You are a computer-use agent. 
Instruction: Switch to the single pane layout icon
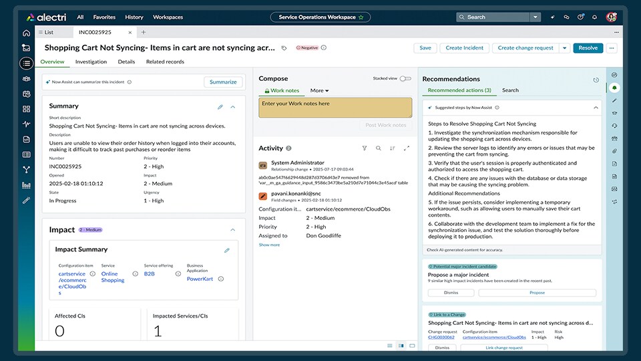(x=412, y=346)
